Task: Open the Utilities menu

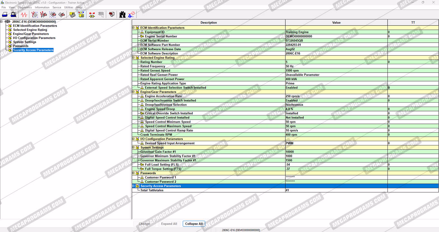Action: tap(69, 7)
